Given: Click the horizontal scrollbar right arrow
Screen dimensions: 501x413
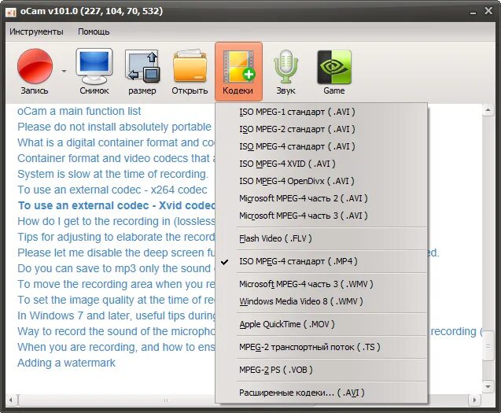Looking at the screenshot, I should [474, 400].
